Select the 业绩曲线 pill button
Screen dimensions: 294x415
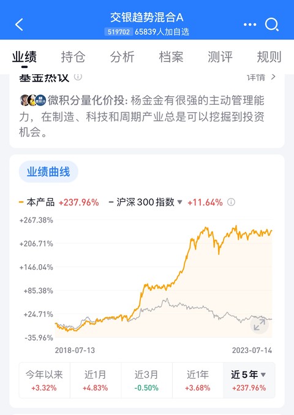click(x=48, y=172)
